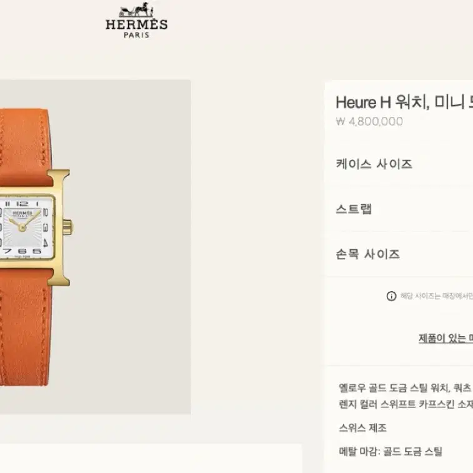Click the Hermès horse carriage logo icon
This screenshot has height=473, width=473.
coord(136,10)
